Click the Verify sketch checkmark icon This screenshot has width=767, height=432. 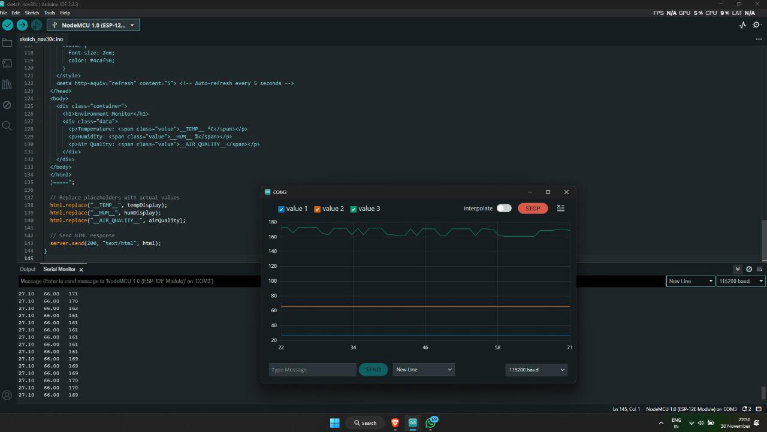pos(8,25)
